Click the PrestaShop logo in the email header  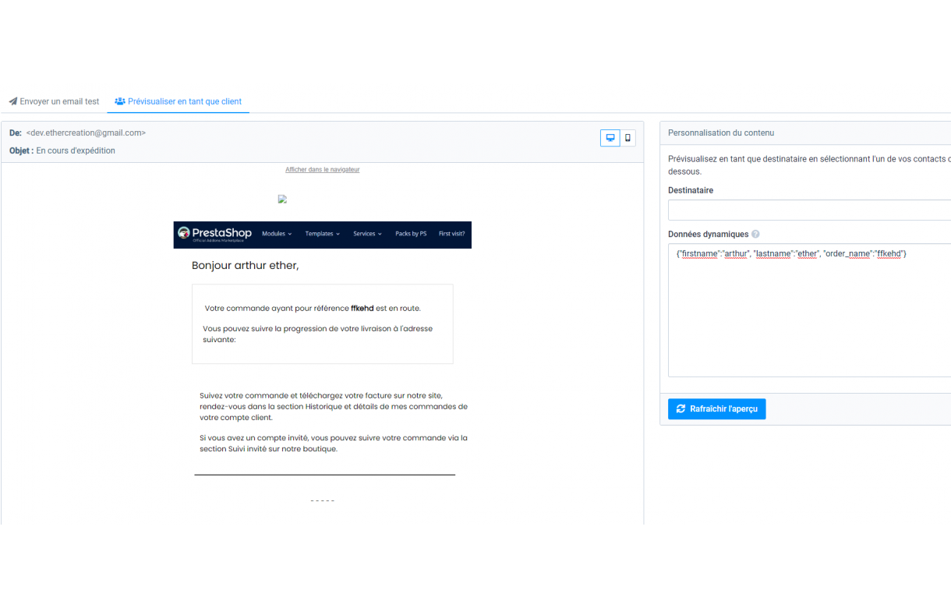click(213, 233)
